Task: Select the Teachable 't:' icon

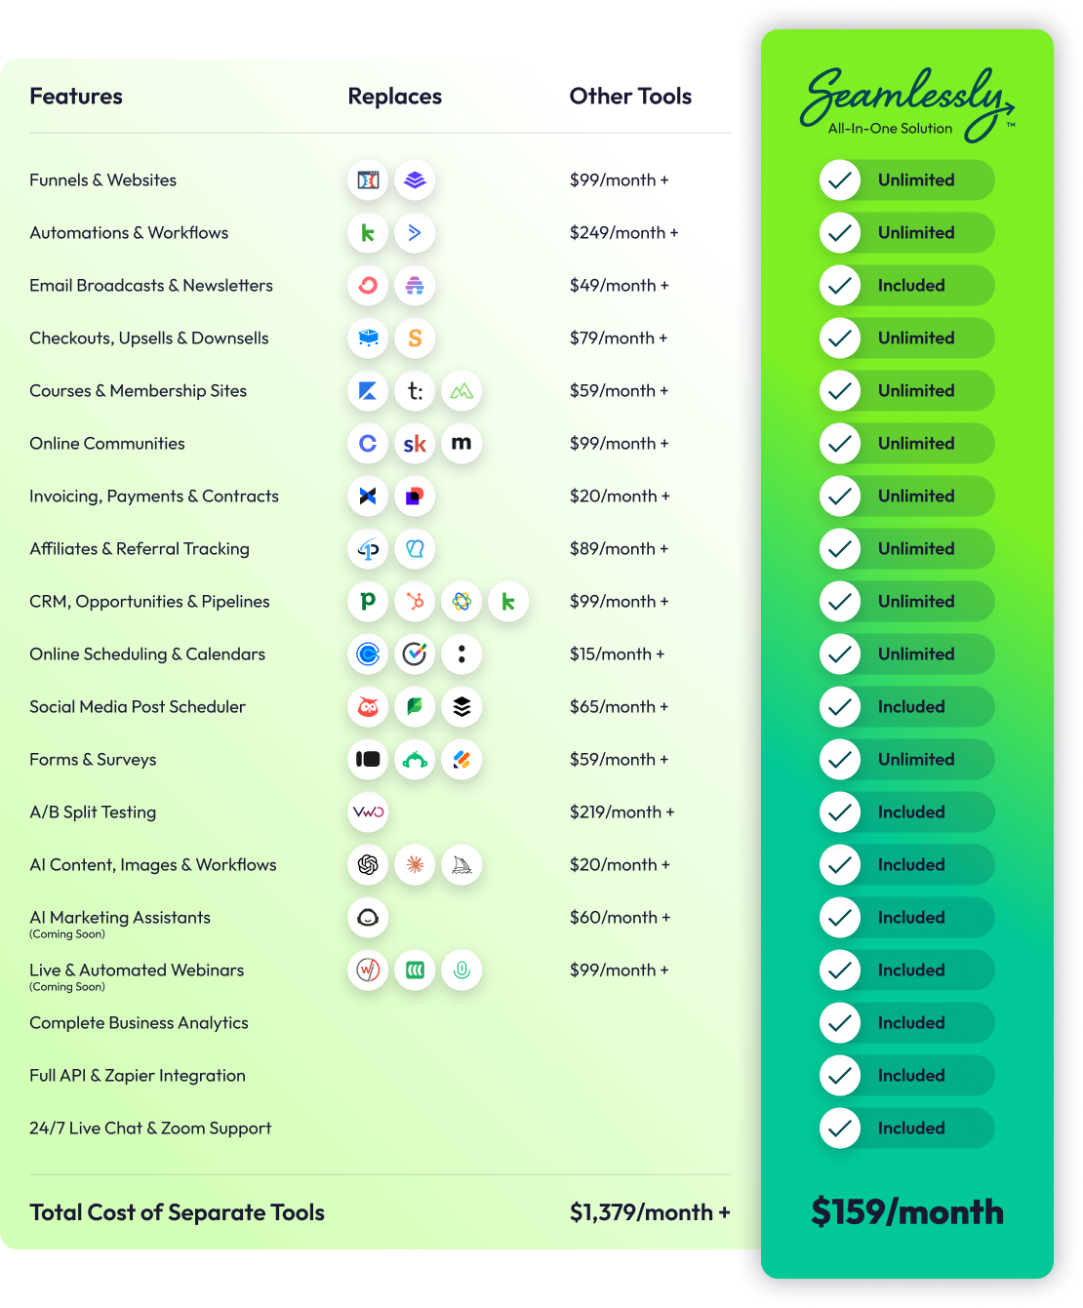Action: click(415, 391)
